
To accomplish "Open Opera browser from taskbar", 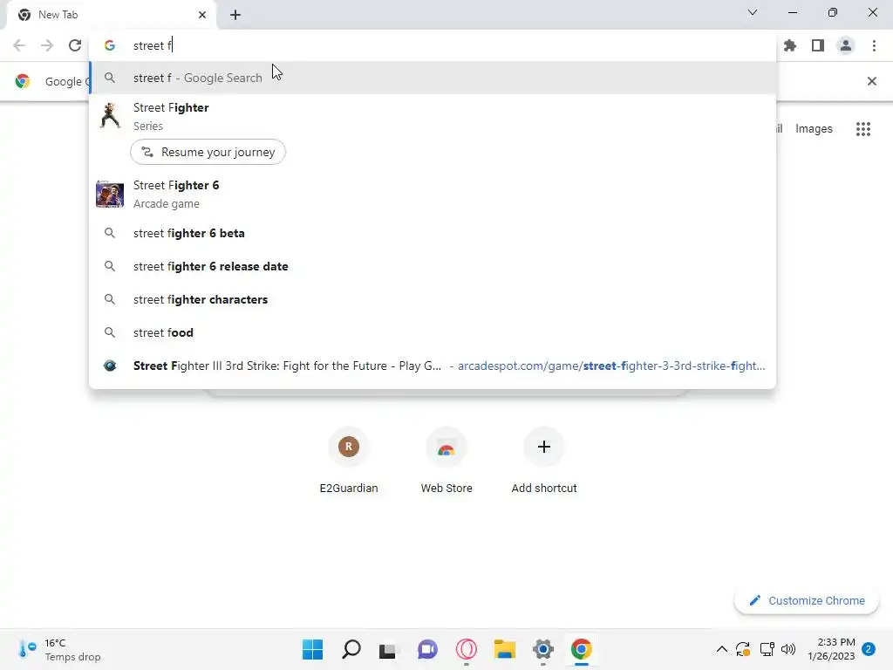I will (x=466, y=649).
